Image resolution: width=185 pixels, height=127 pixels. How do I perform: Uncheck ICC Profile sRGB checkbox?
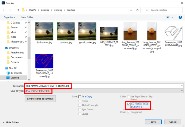tap(128, 104)
